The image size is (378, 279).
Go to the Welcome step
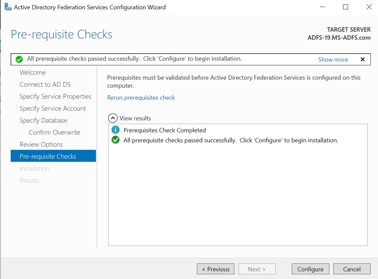[33, 72]
